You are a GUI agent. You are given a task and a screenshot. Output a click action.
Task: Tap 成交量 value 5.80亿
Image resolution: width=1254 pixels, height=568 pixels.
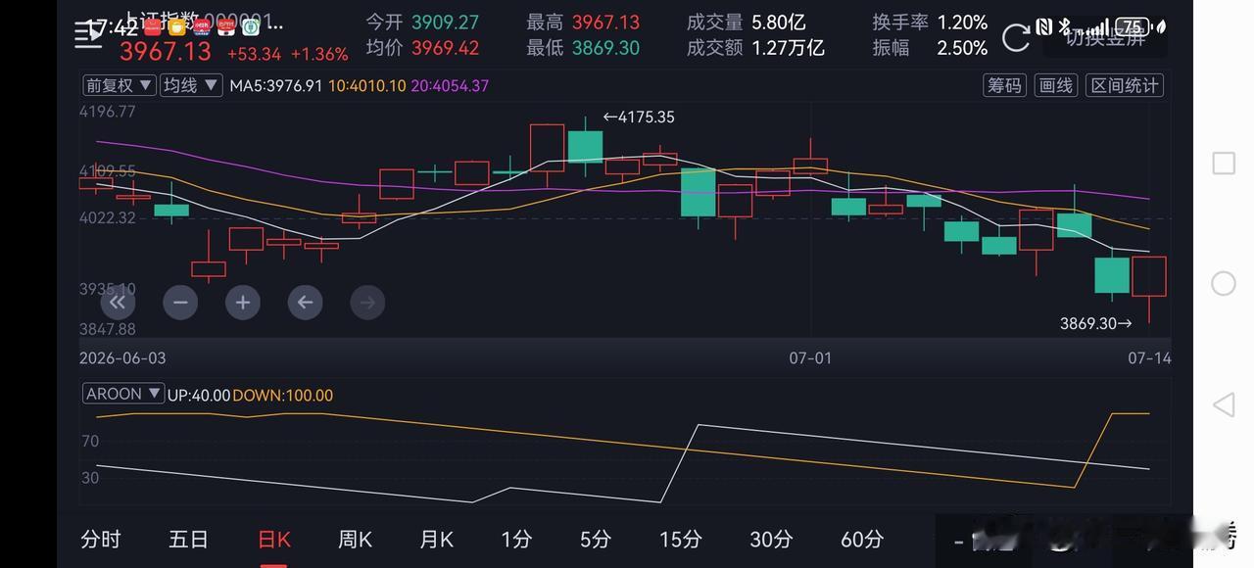tap(778, 22)
